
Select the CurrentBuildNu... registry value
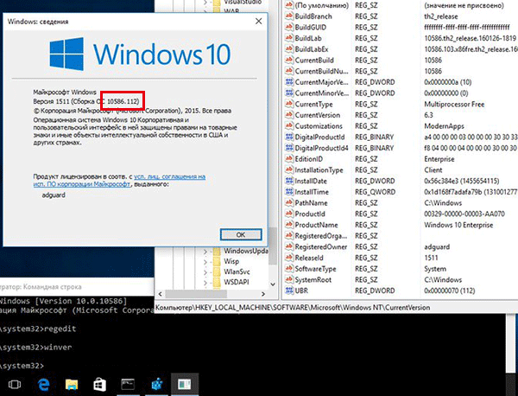coord(321,71)
